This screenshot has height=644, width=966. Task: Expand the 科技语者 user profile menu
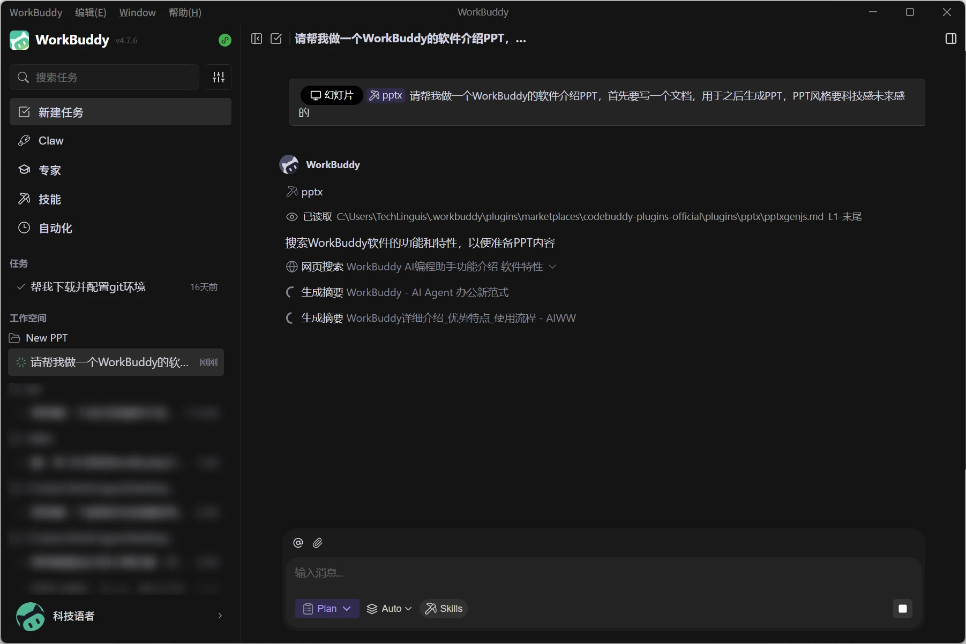tap(220, 616)
